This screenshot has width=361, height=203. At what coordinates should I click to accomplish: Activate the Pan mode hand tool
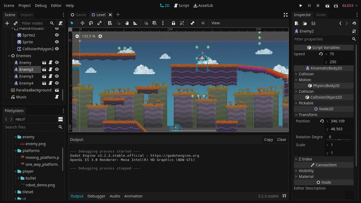tap(127, 23)
